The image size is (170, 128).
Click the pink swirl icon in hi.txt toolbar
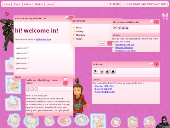pos(28,89)
